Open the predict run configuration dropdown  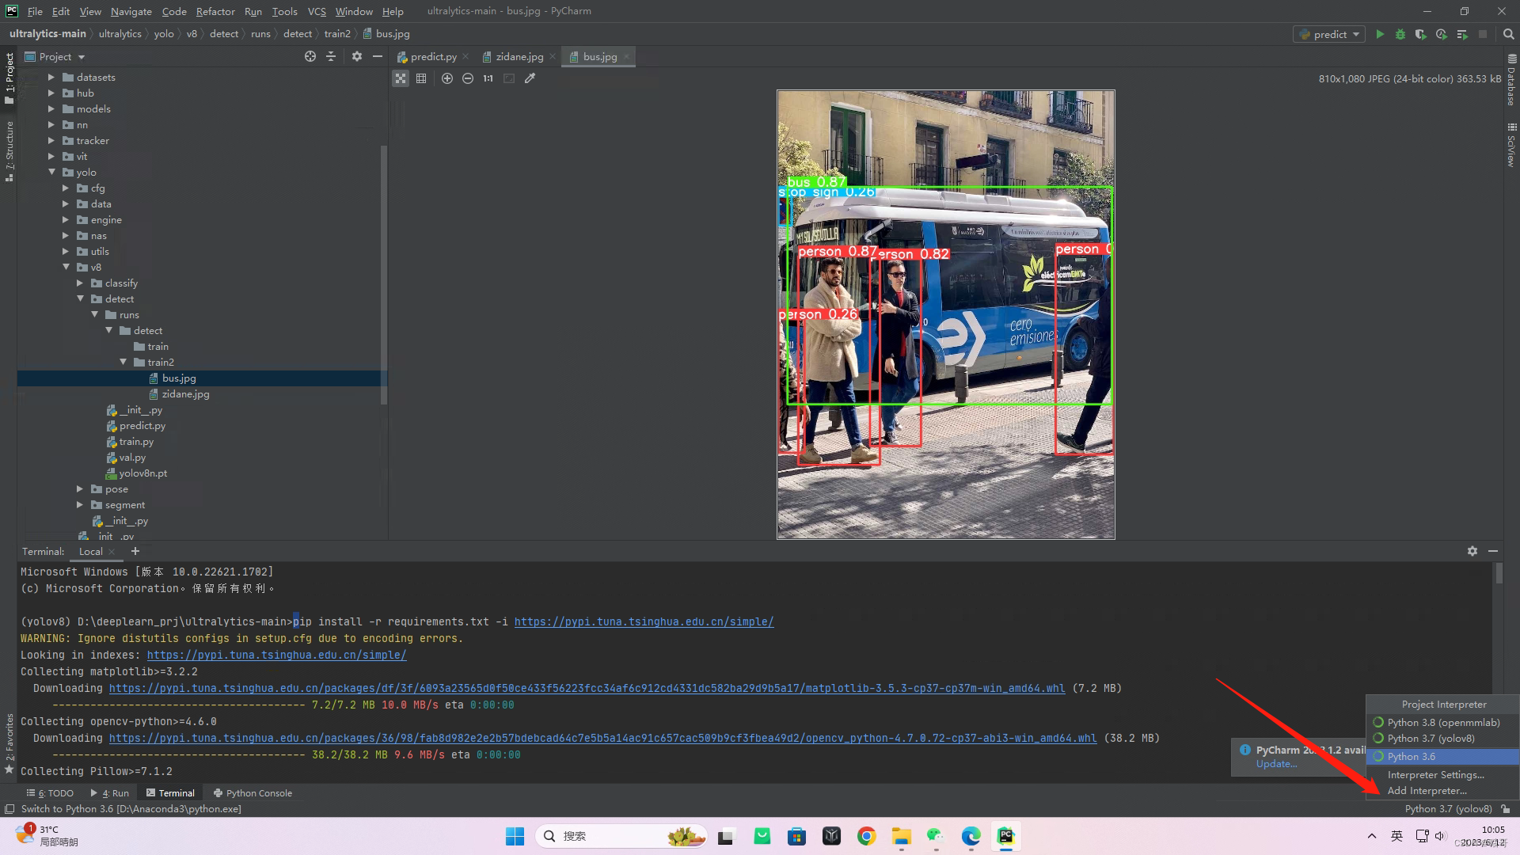pos(1329,34)
